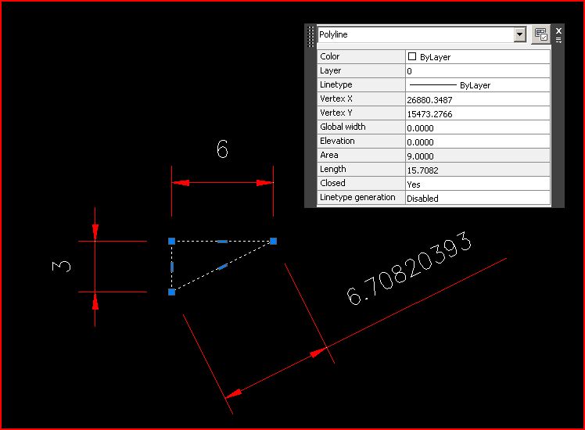585x430 pixels.
Task: Click the midpoint grip on the hypotenuse
Action: coord(222,267)
